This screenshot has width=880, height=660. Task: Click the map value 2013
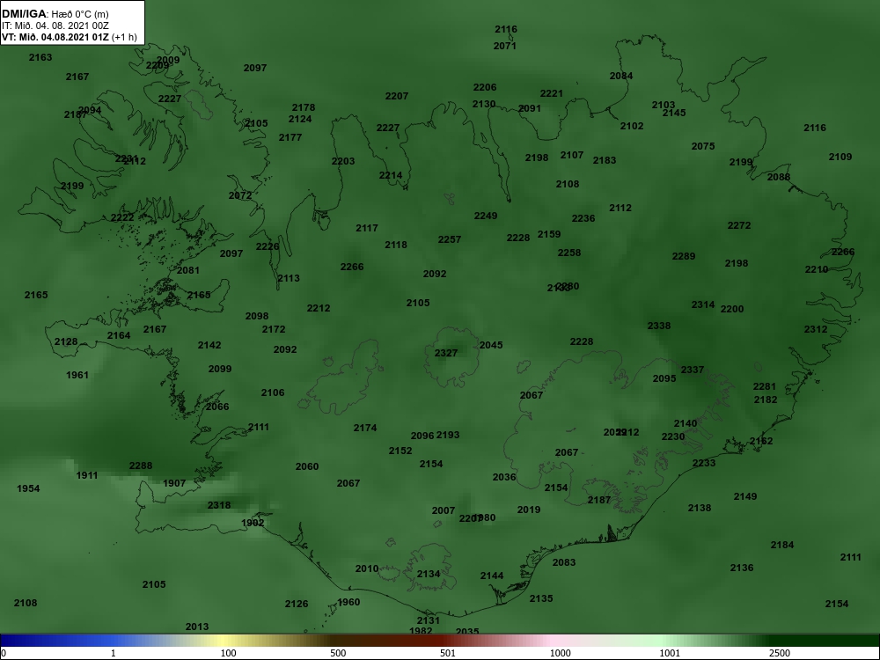click(197, 627)
